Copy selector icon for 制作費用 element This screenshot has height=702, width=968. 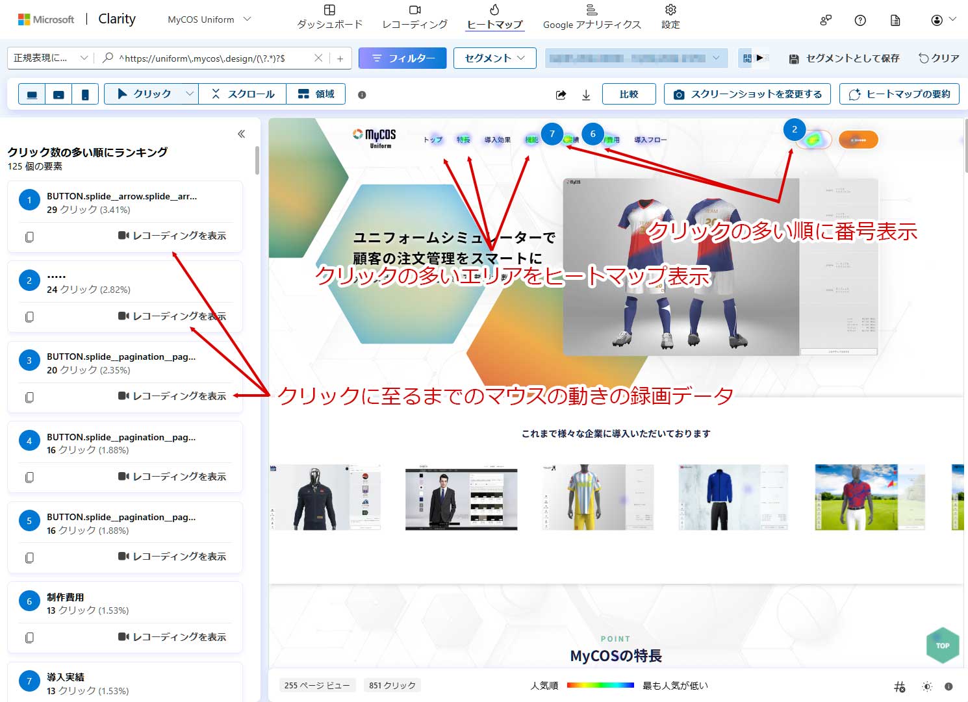click(29, 638)
